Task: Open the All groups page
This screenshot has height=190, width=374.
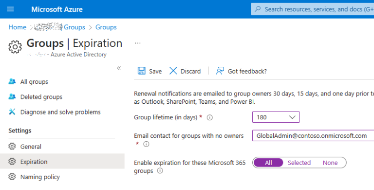Action: tap(34, 82)
